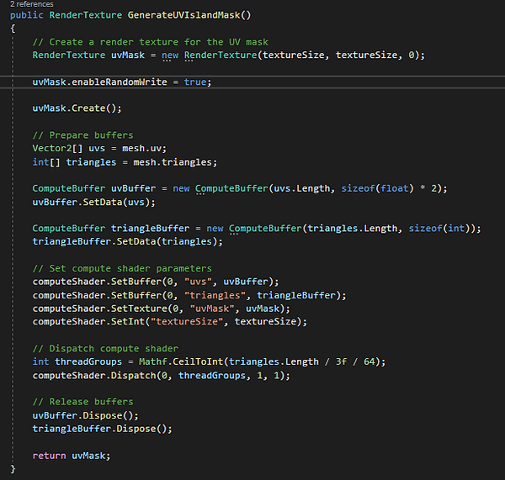Open the '2 references' CodeLens link

click(32, 4)
